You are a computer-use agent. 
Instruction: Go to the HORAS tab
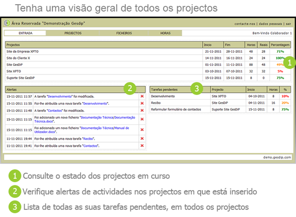click(x=165, y=33)
